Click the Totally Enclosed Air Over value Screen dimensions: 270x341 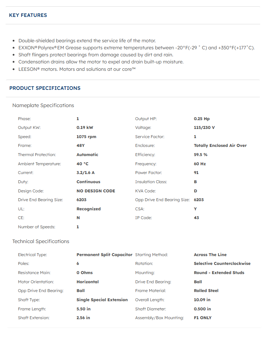220,145
